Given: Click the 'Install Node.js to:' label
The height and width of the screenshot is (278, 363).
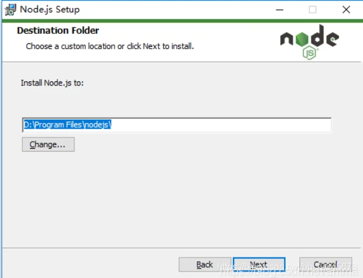Looking at the screenshot, I should (52, 83).
